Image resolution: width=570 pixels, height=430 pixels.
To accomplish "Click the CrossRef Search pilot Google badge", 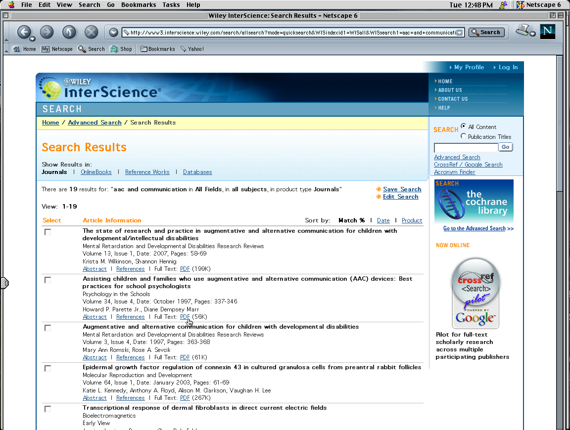I will point(475,293).
